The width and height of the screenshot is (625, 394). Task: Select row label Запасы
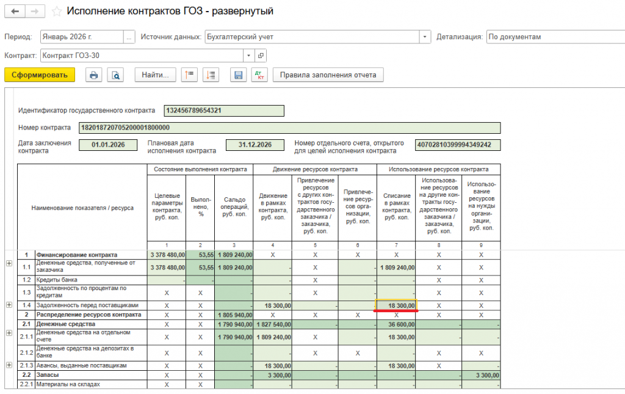click(48, 375)
